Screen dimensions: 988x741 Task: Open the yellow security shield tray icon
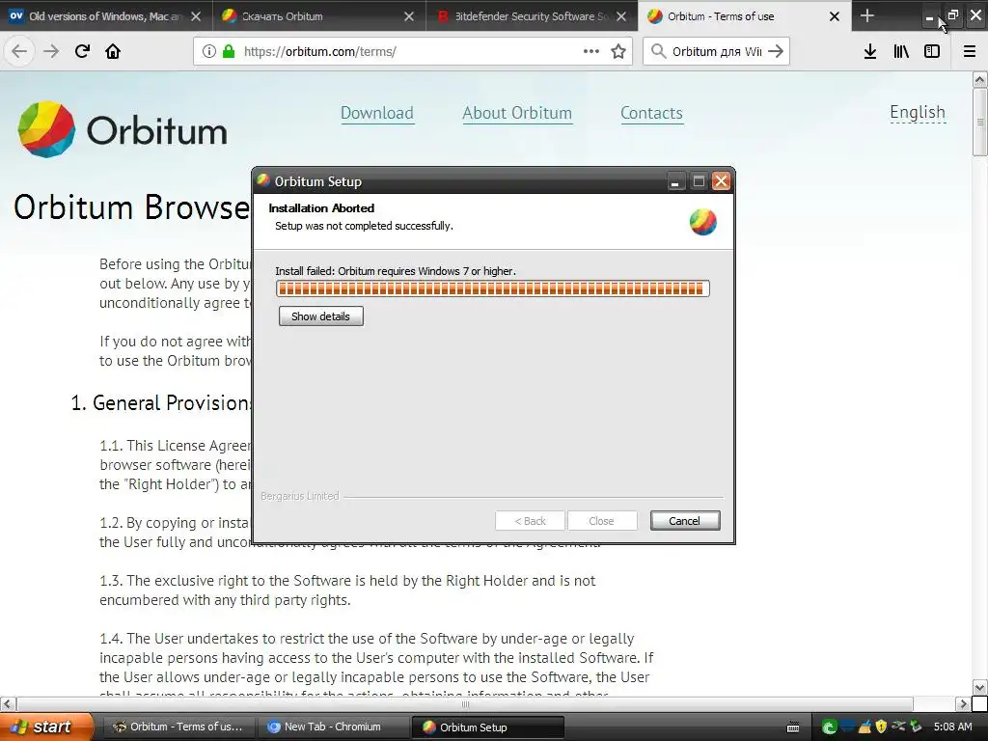pyautogui.click(x=882, y=727)
